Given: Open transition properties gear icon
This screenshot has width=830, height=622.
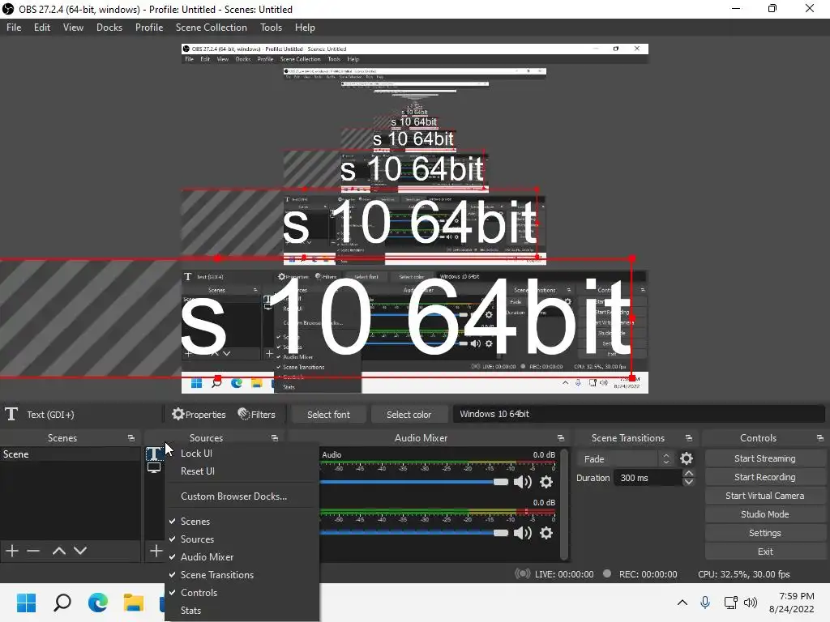Looking at the screenshot, I should coord(687,458).
